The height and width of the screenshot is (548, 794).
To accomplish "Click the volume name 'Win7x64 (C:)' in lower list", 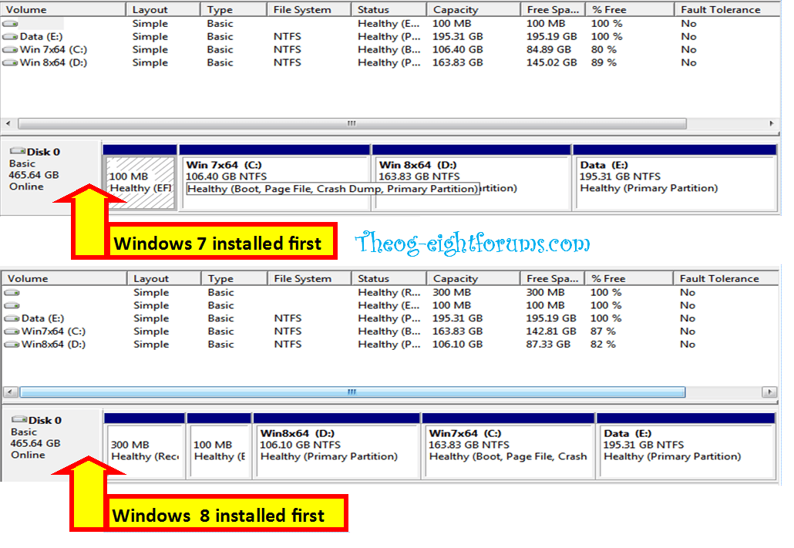I will (54, 331).
